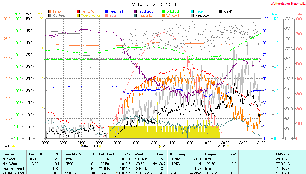Click the 12:00 time axis label
The width and height of the screenshot is (306, 174).
(153, 143)
